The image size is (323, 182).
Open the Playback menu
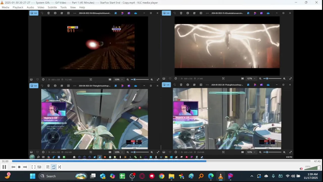click(18, 7)
